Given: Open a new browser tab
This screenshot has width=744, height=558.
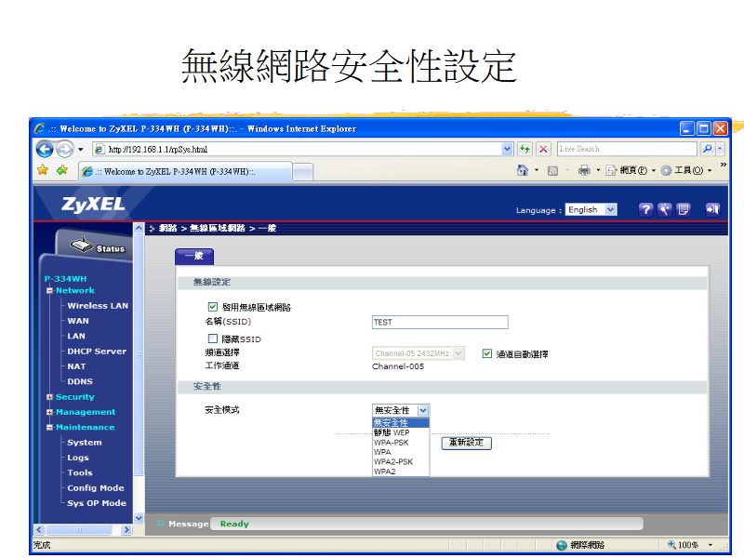Looking at the screenshot, I should point(303,172).
